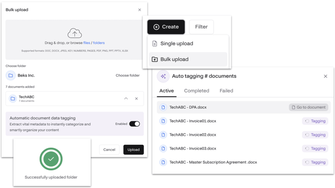Remove the TechABC folder with its X icon

point(136,98)
